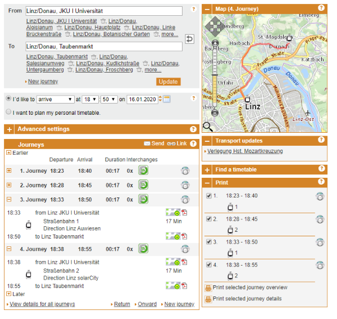Swap the From and To stations

[189, 39]
